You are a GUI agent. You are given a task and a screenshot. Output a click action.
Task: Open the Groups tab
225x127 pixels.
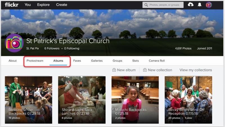pyautogui.click(x=117, y=61)
